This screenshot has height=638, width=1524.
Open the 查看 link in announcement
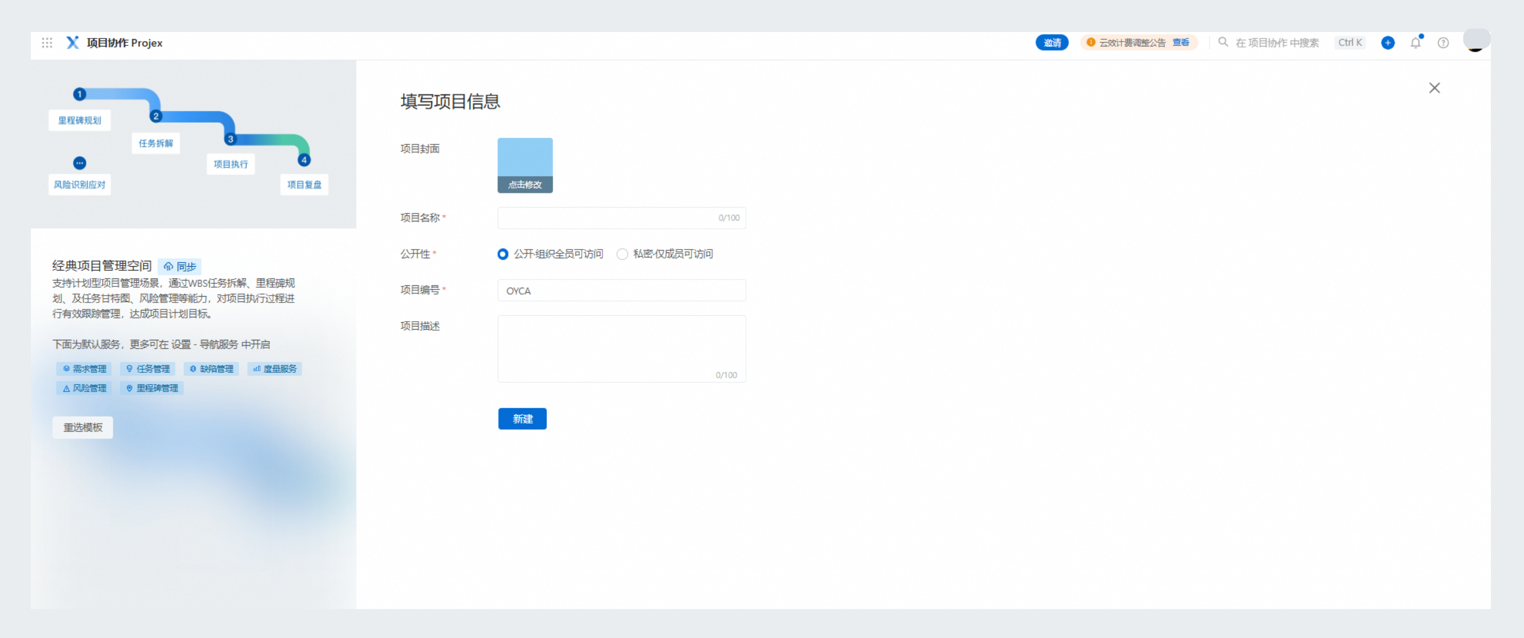(1181, 43)
